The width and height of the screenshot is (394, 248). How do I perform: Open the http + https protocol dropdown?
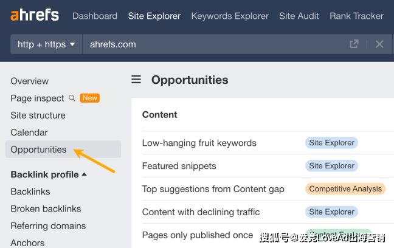pyautogui.click(x=46, y=44)
